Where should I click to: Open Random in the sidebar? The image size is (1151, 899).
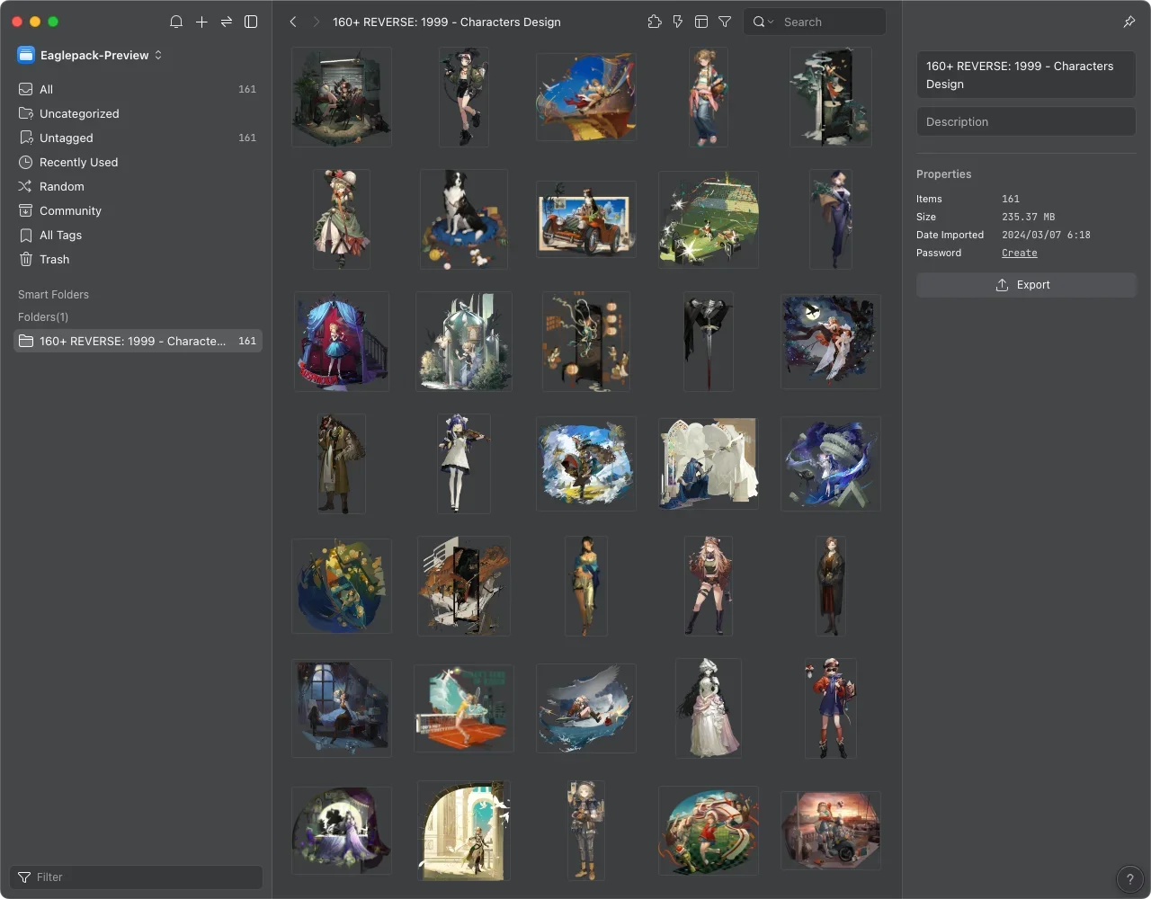(x=138, y=186)
